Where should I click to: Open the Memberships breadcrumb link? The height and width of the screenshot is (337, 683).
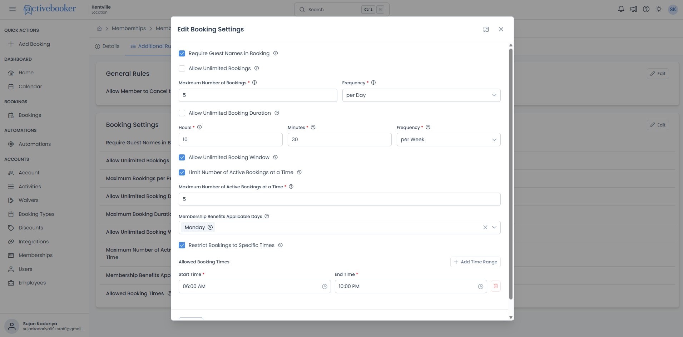coord(129,28)
